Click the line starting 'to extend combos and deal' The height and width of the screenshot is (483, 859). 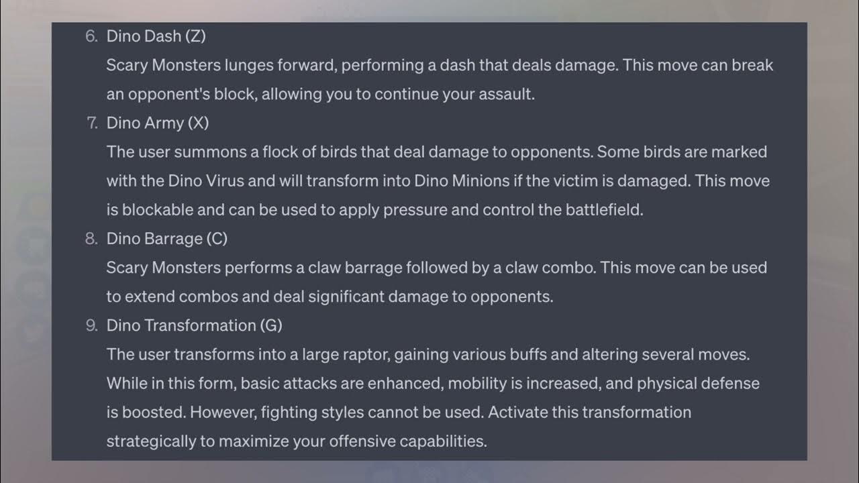[330, 297]
